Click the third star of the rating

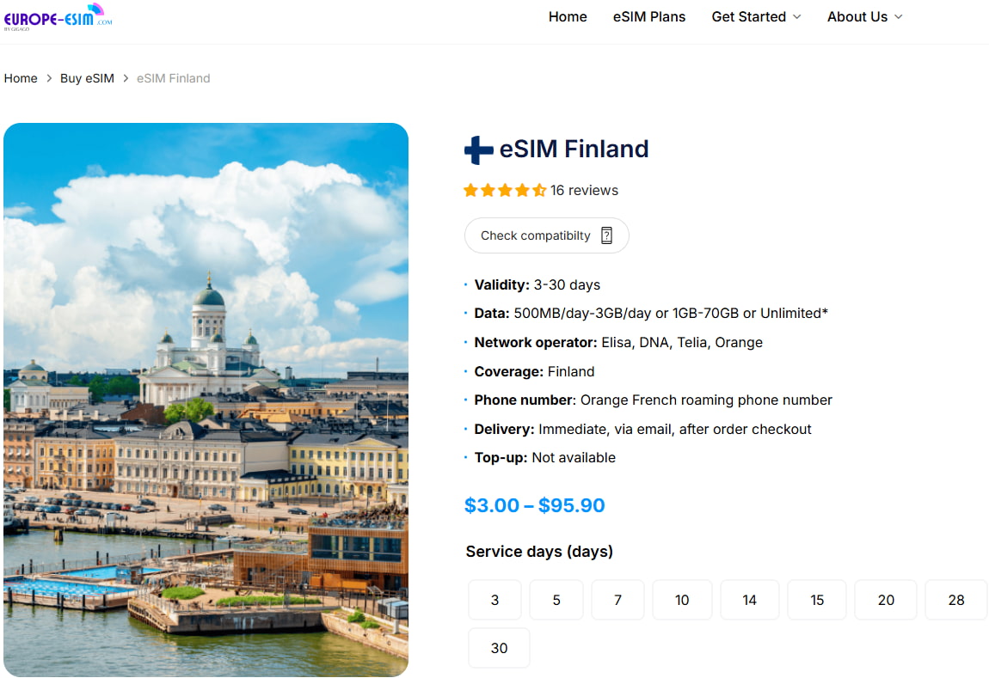pyautogui.click(x=506, y=190)
